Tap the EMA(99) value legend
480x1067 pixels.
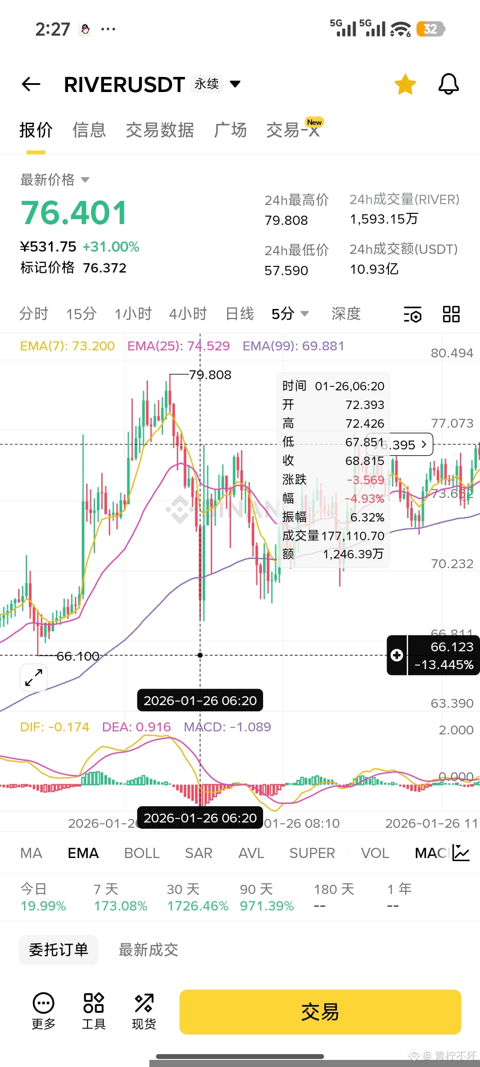click(x=293, y=346)
